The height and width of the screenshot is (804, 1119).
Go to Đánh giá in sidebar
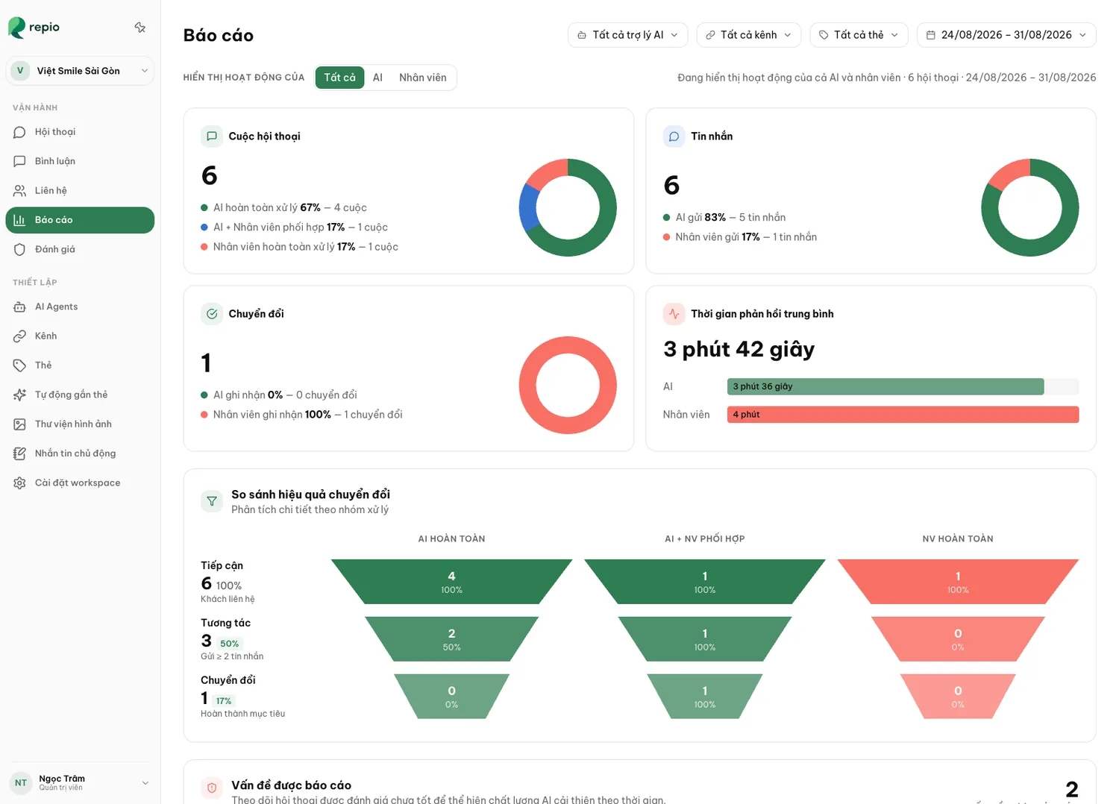tap(80, 249)
